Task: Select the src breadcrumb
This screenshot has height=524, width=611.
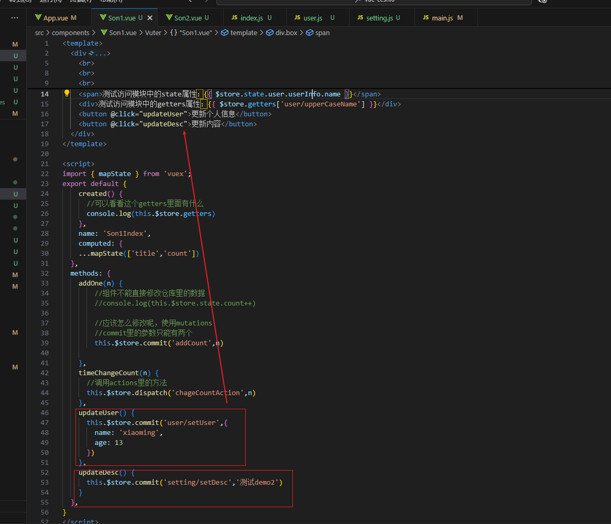Action: tap(39, 32)
